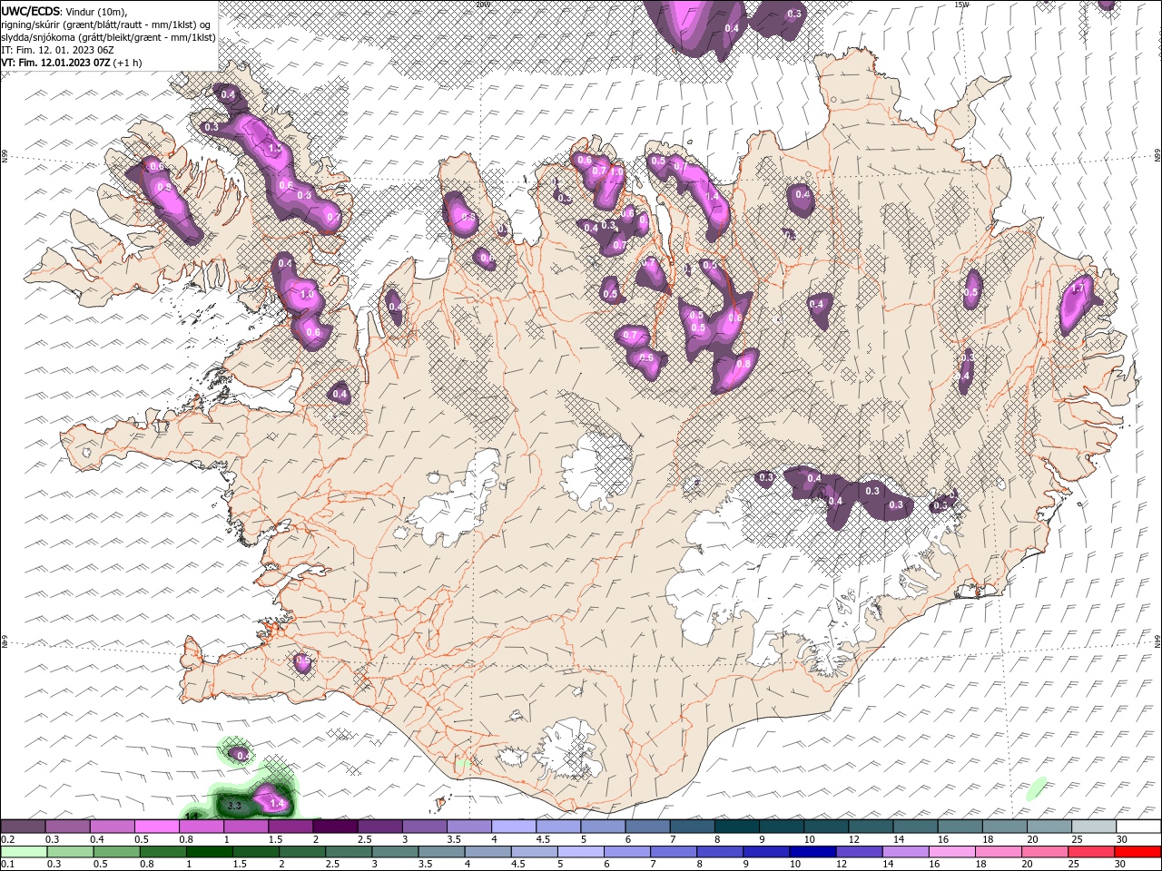Pick lower scale swatch above the 3.5 label
This screenshot has width=1162, height=871.
441,852
